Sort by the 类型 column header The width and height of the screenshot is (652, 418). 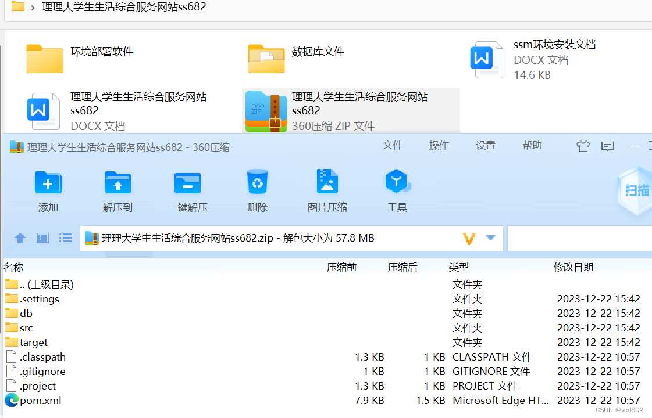[x=459, y=267]
